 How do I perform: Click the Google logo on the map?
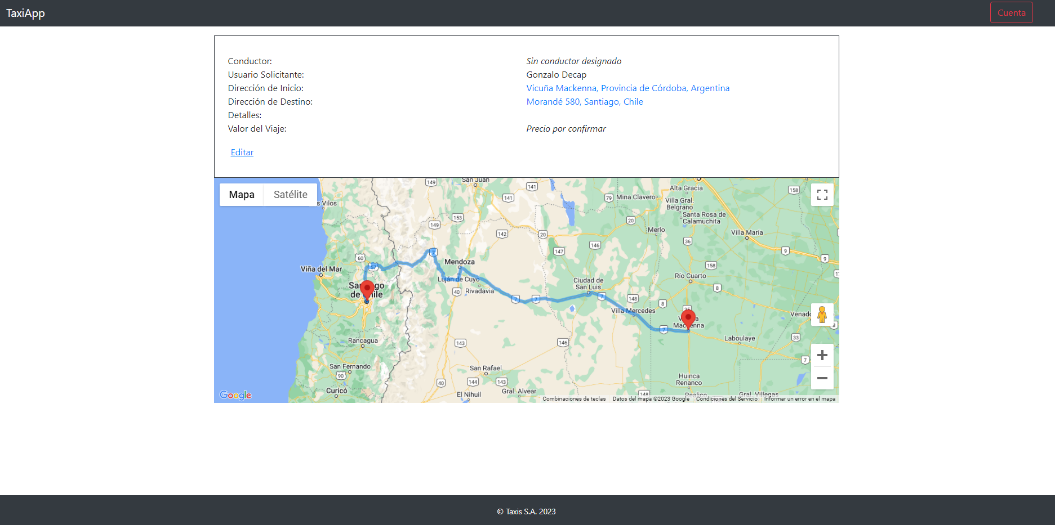pos(235,395)
